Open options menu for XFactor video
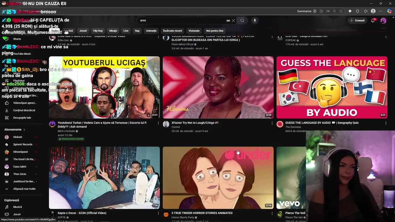 click(x=272, y=123)
